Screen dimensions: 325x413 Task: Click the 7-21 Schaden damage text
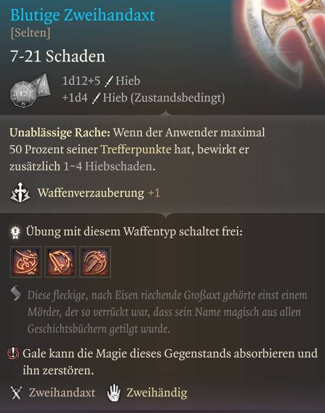57,57
